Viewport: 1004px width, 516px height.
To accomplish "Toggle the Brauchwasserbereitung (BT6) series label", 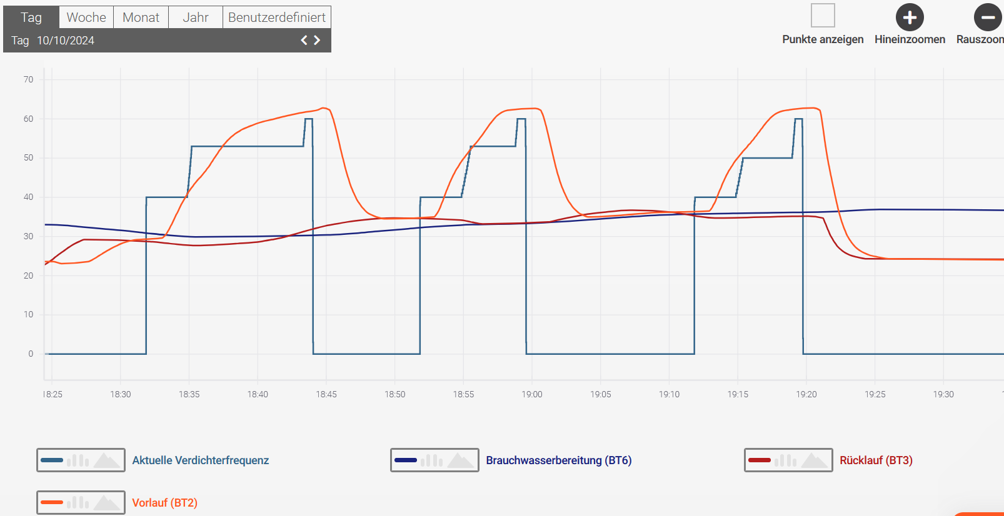I will click(x=559, y=460).
